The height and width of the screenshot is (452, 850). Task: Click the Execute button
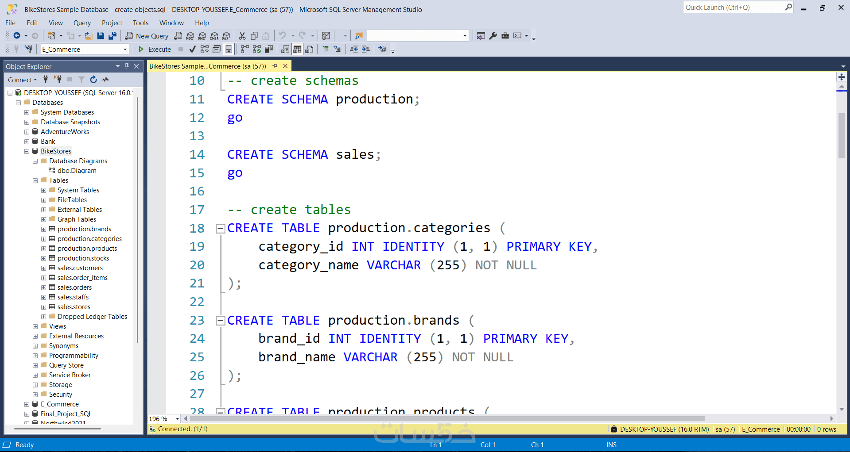tap(155, 49)
